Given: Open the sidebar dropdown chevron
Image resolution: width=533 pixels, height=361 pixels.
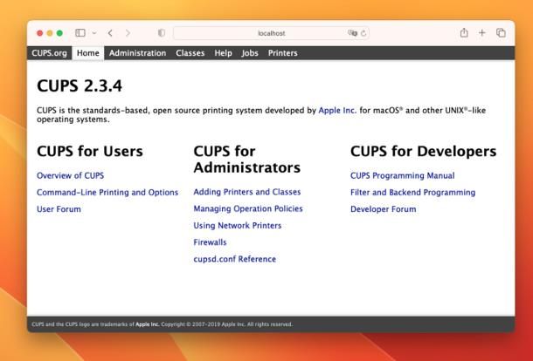Looking at the screenshot, I should tap(94, 33).
